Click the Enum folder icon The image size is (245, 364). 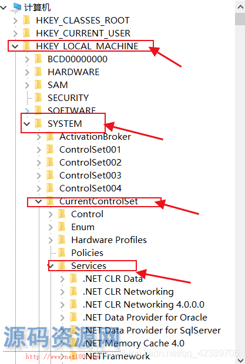coord(62,227)
